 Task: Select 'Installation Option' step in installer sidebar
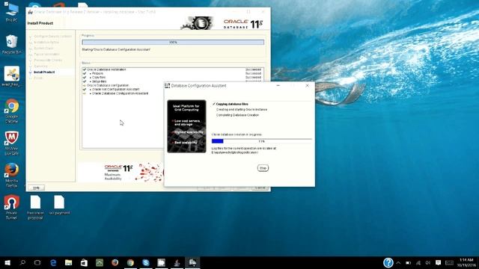(46, 42)
